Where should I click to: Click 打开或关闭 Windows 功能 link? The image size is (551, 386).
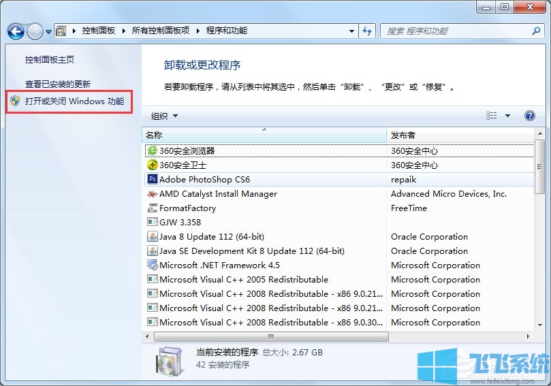point(74,101)
